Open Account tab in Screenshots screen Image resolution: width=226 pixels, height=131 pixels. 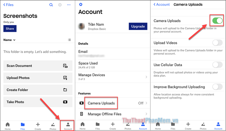point(68,126)
